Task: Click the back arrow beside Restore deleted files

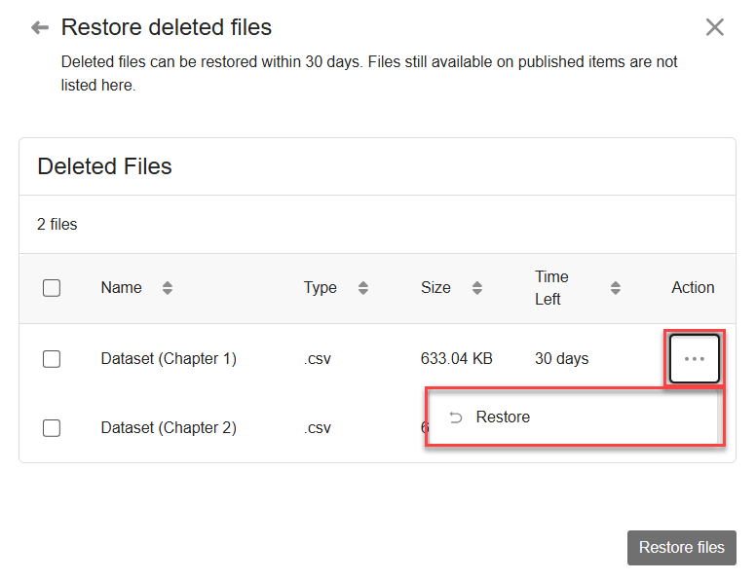Action: (40, 27)
